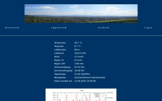Open the Impressum page link
The width and height of the screenshot is (162, 101).
[59, 28]
